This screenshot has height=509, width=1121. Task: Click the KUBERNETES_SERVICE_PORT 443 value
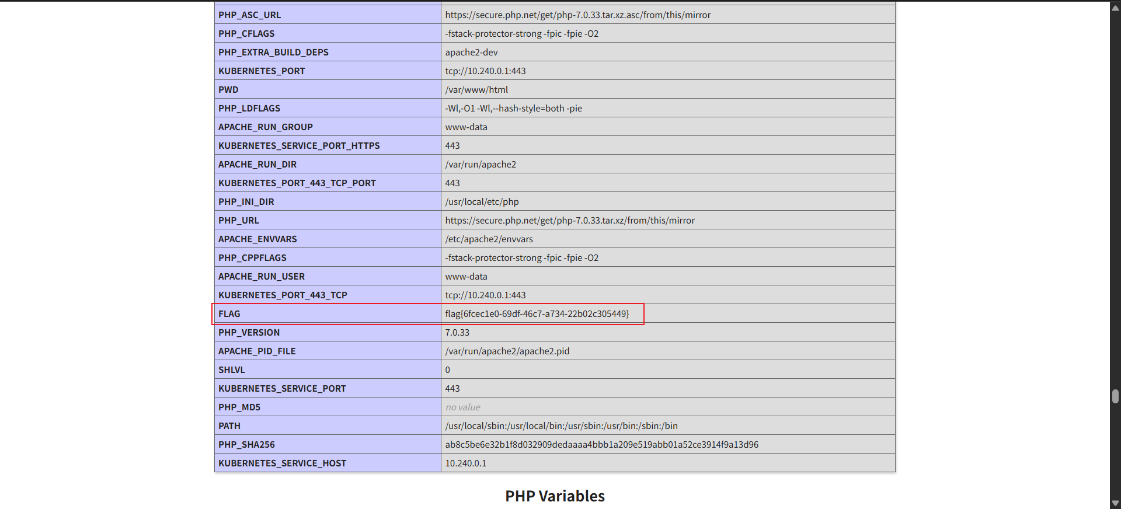[452, 389]
